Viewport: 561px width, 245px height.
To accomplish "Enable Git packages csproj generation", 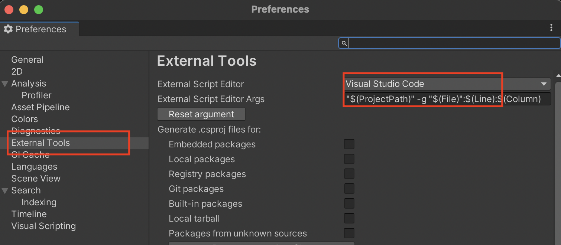I will tap(349, 189).
